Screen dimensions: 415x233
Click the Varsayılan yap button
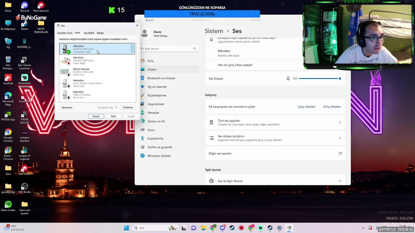(105, 107)
